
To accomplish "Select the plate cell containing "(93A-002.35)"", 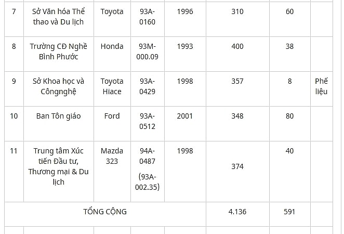I will [x=148, y=172].
